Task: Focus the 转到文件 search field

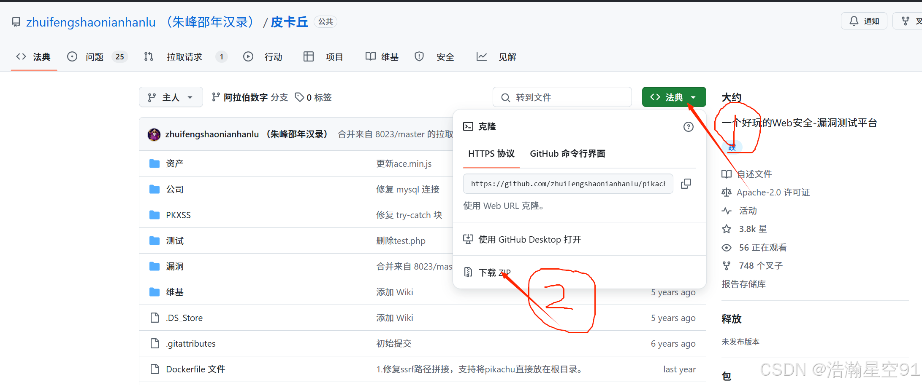Action: (x=562, y=97)
